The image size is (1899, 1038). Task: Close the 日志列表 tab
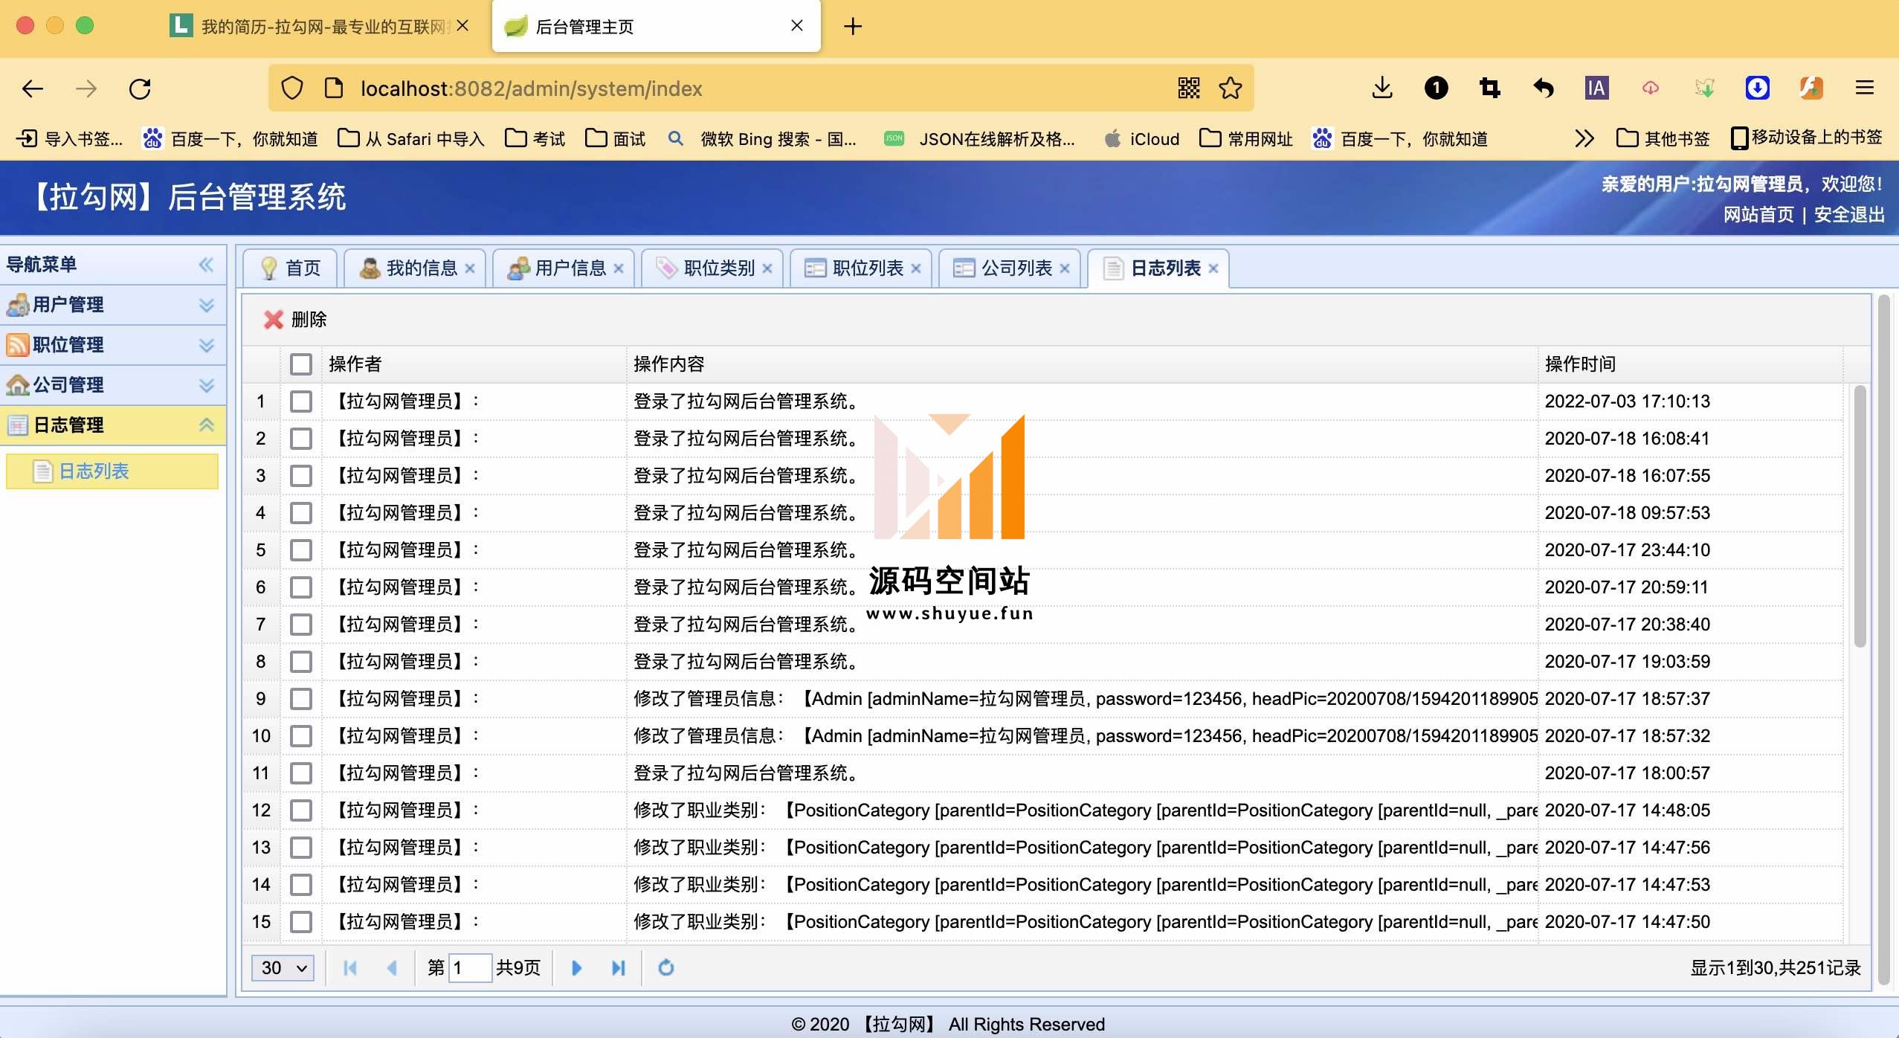(x=1213, y=268)
